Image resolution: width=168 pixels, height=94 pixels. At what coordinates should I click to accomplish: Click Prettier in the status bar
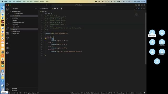139,93
